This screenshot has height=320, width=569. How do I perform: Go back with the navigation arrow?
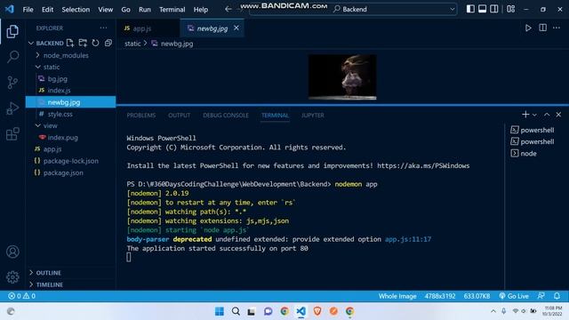[x=228, y=9]
